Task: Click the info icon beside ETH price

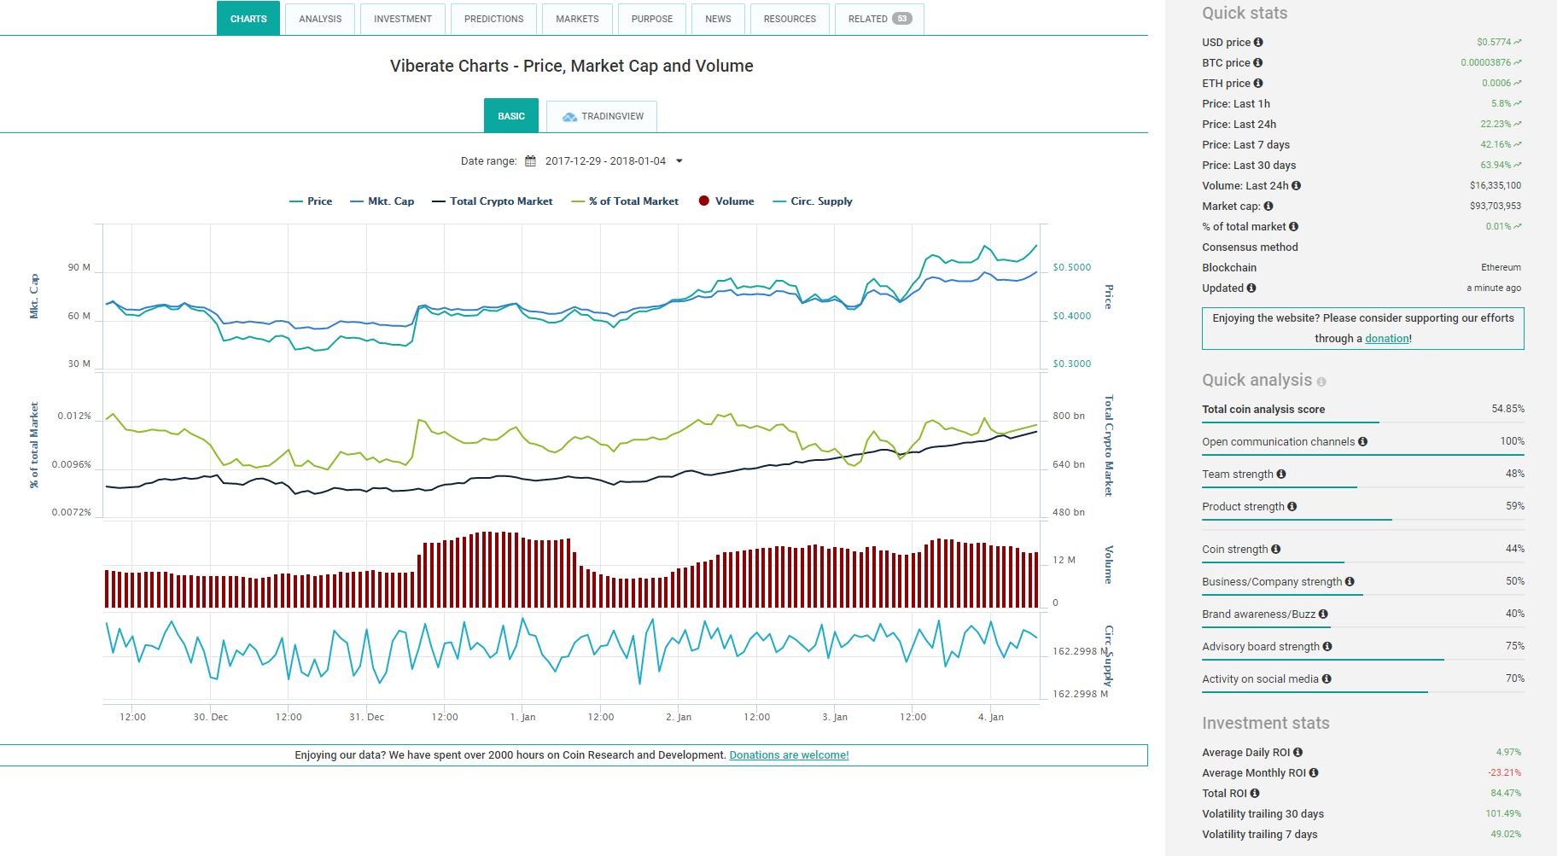Action: [x=1258, y=83]
